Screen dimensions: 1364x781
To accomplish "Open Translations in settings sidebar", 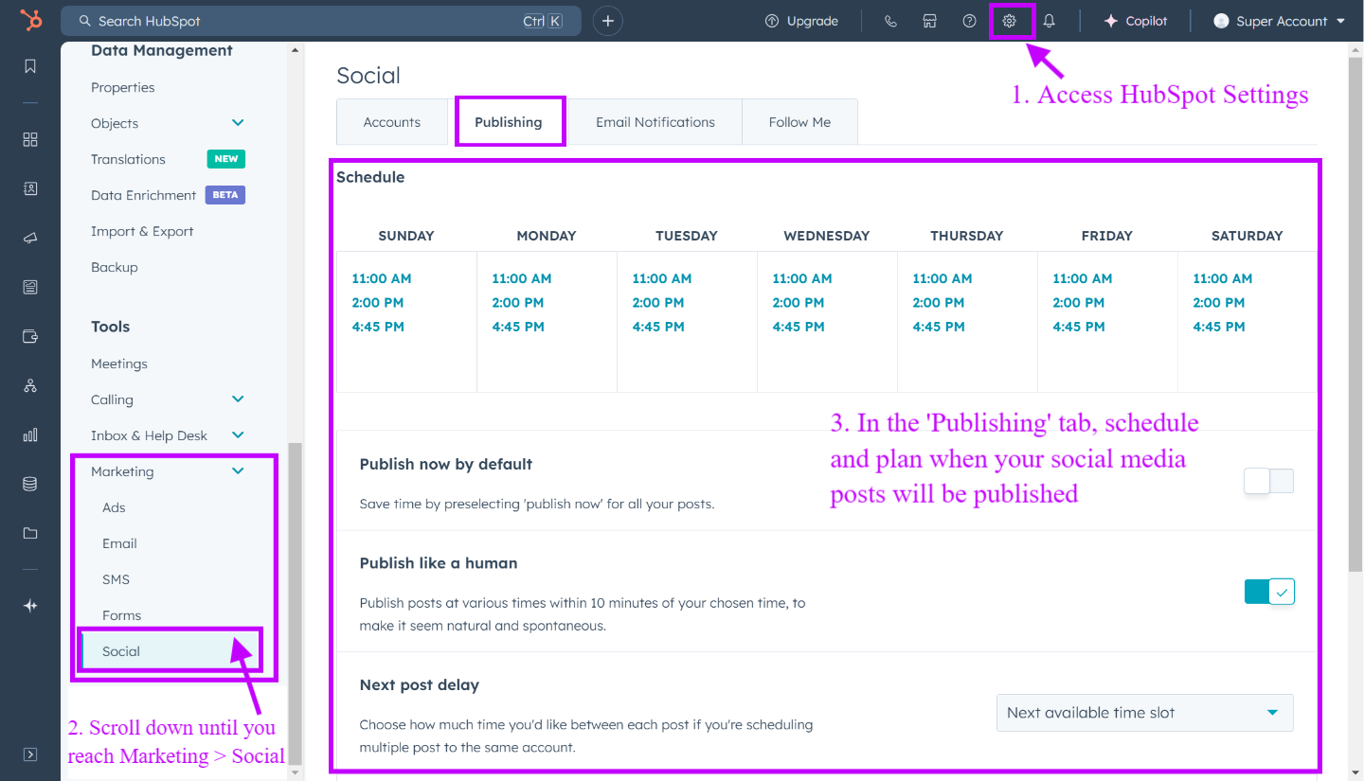I will [128, 159].
